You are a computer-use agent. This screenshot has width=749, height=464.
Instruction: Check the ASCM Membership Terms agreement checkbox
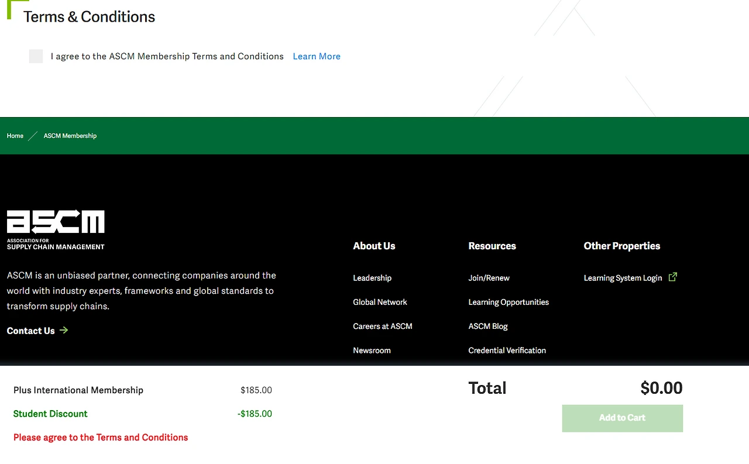36,56
